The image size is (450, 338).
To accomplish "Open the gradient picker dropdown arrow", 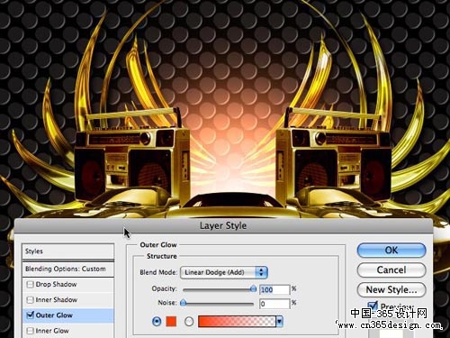I will coord(279,322).
